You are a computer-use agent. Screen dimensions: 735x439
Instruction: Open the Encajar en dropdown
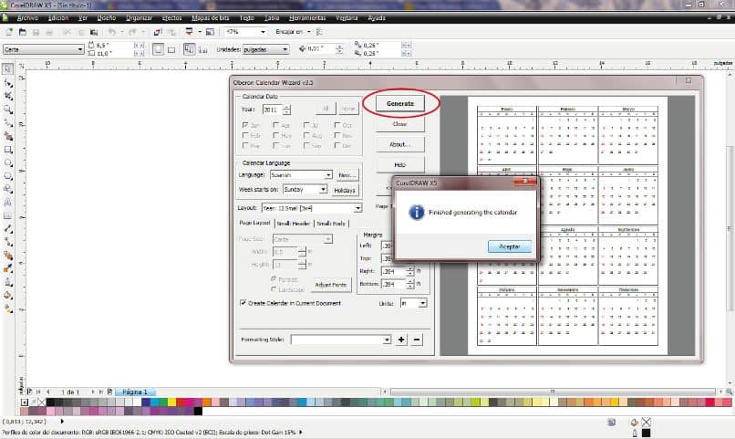294,32
